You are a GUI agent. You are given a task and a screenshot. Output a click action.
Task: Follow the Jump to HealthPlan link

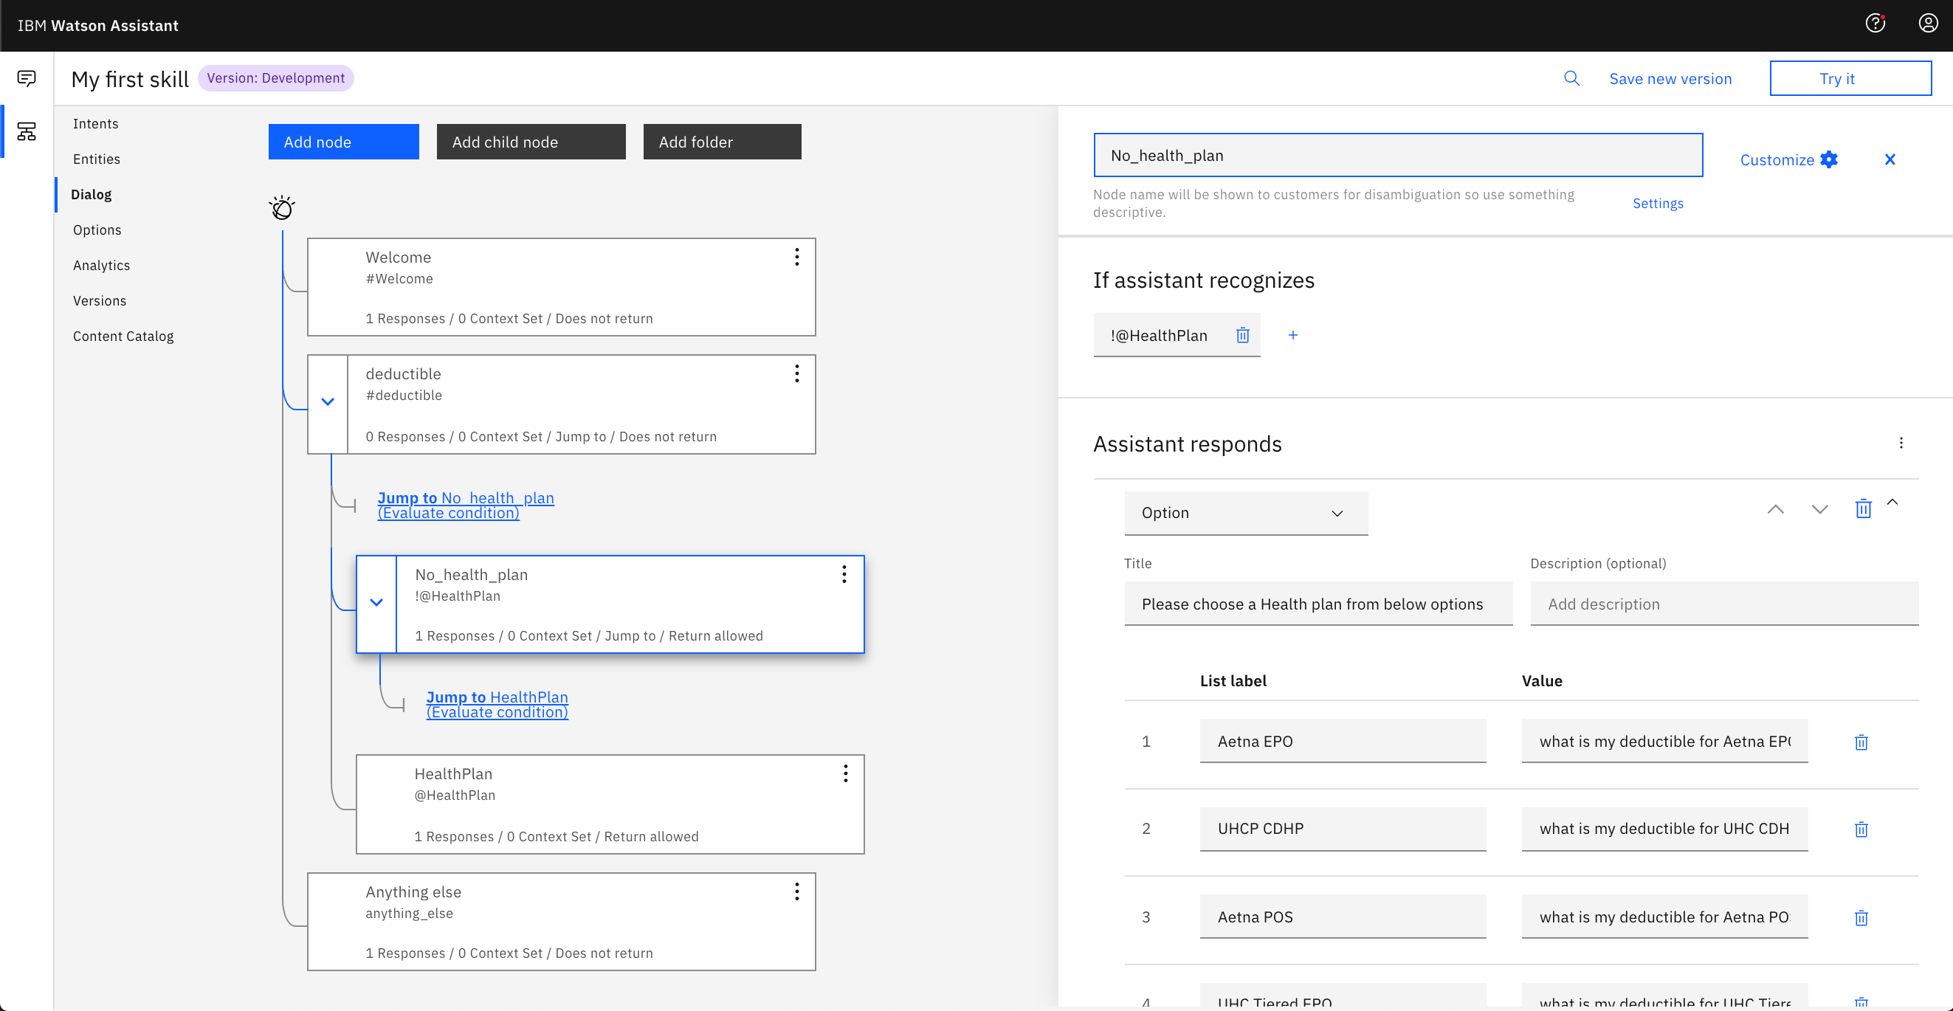497,704
